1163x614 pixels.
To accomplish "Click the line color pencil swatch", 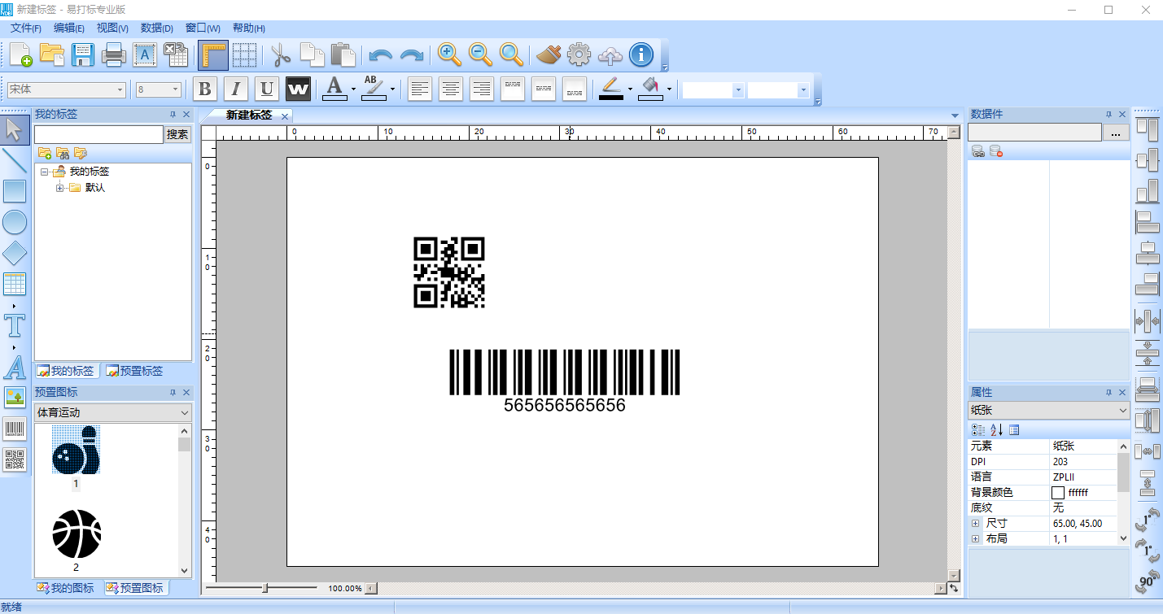I will coord(611,89).
